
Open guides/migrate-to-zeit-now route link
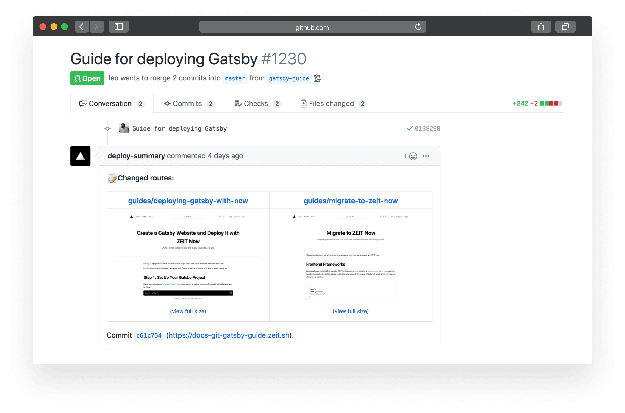point(351,201)
